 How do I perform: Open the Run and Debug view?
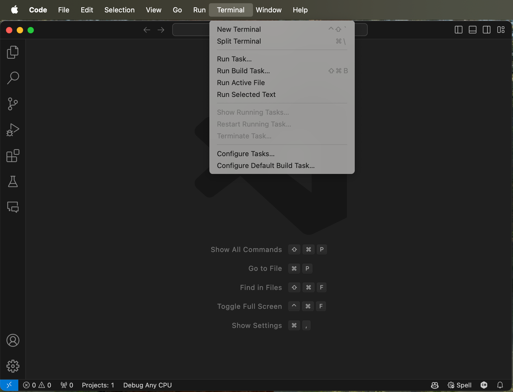[x=13, y=130]
